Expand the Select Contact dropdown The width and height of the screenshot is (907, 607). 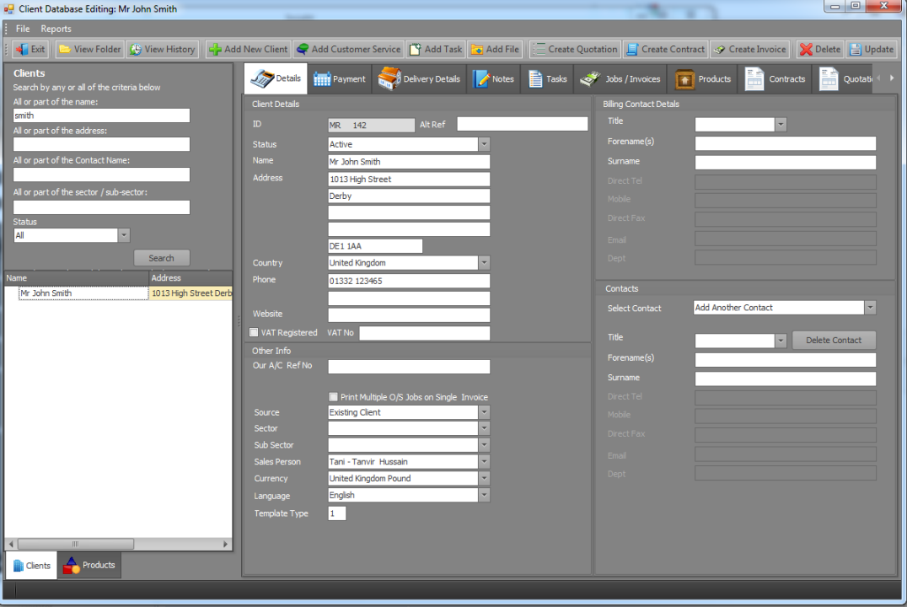point(870,309)
